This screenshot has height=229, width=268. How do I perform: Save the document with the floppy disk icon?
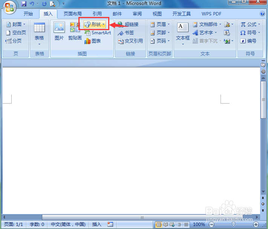point(24,4)
